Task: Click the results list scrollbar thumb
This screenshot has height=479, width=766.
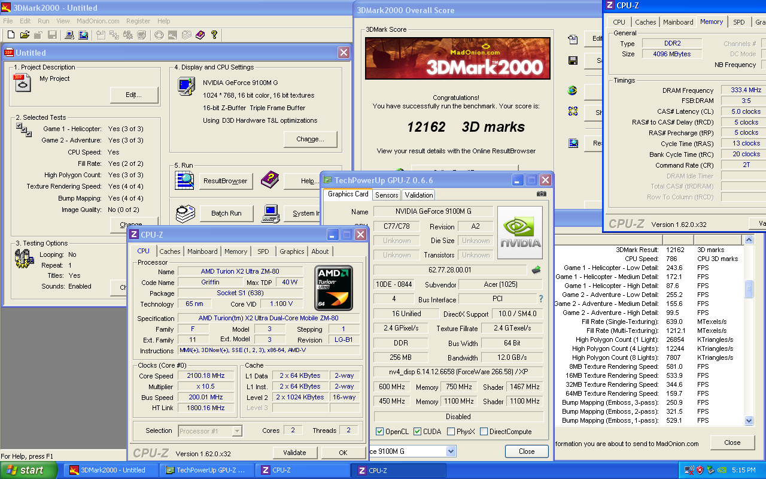Action: coord(749,289)
